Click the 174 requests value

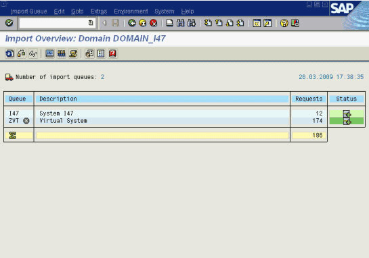point(318,121)
